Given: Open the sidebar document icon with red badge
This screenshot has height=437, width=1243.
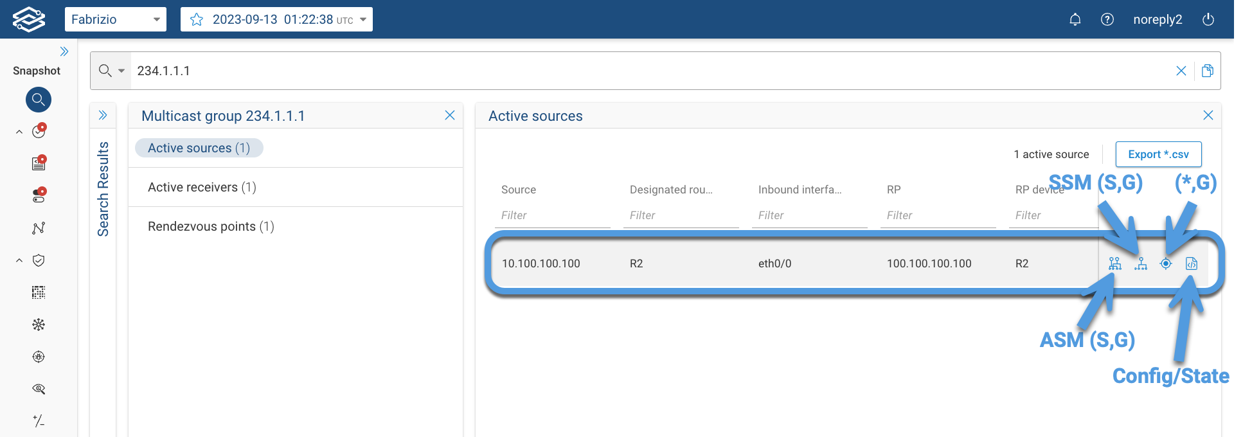Looking at the screenshot, I should [x=39, y=163].
